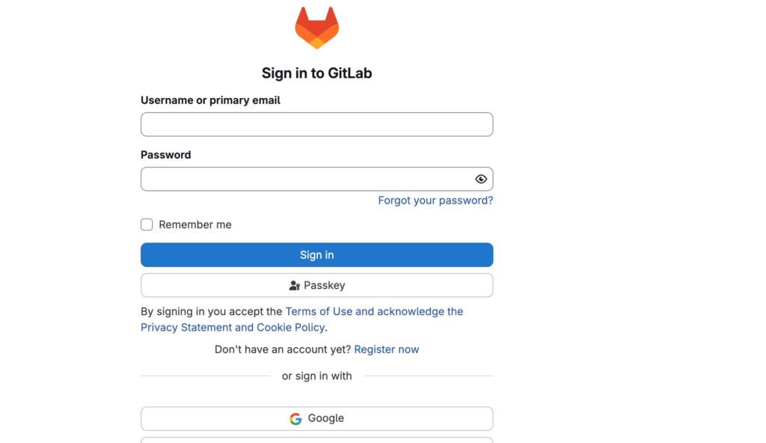This screenshot has width=766, height=443.
Task: Click the GitLab fox logo
Action: coord(316,28)
